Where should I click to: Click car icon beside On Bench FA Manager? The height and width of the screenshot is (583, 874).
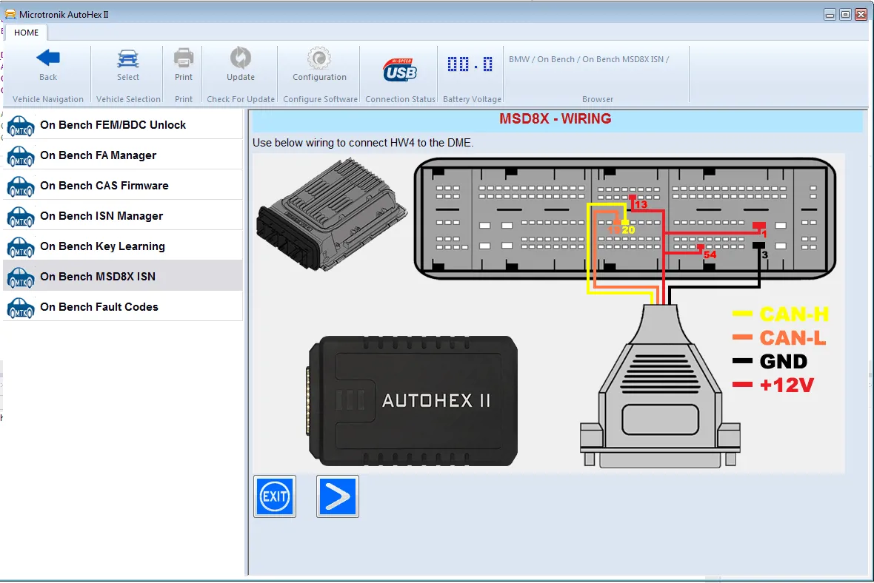click(x=21, y=156)
